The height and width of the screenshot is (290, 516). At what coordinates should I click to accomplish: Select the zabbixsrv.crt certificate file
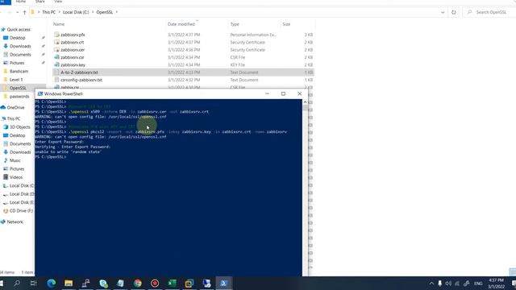pos(72,42)
